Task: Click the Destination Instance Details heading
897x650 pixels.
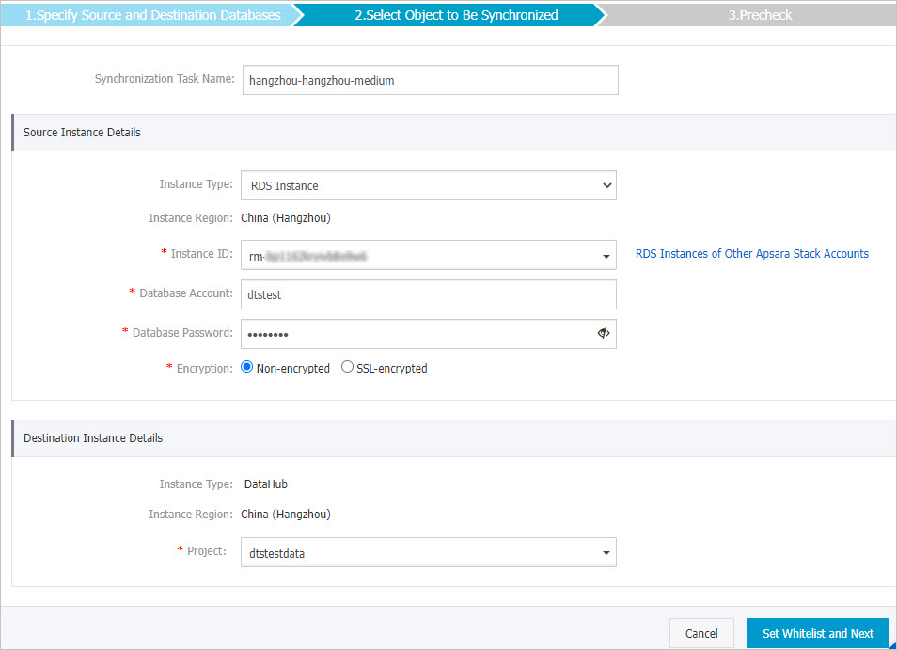Action: [x=93, y=437]
